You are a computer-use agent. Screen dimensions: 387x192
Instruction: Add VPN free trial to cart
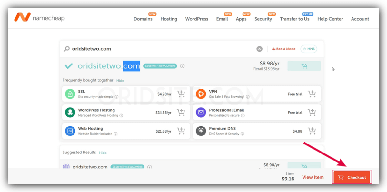click(312, 94)
